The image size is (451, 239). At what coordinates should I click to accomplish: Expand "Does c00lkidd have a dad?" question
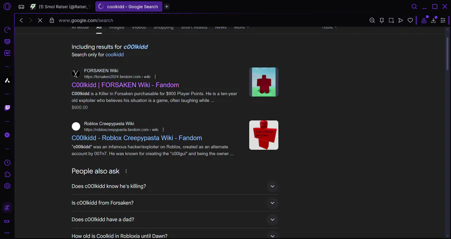tap(175, 219)
